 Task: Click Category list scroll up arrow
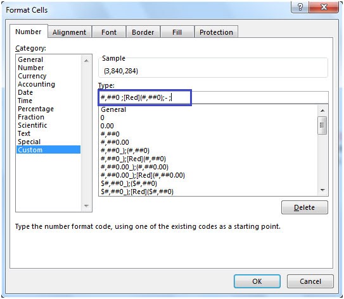click(86, 61)
